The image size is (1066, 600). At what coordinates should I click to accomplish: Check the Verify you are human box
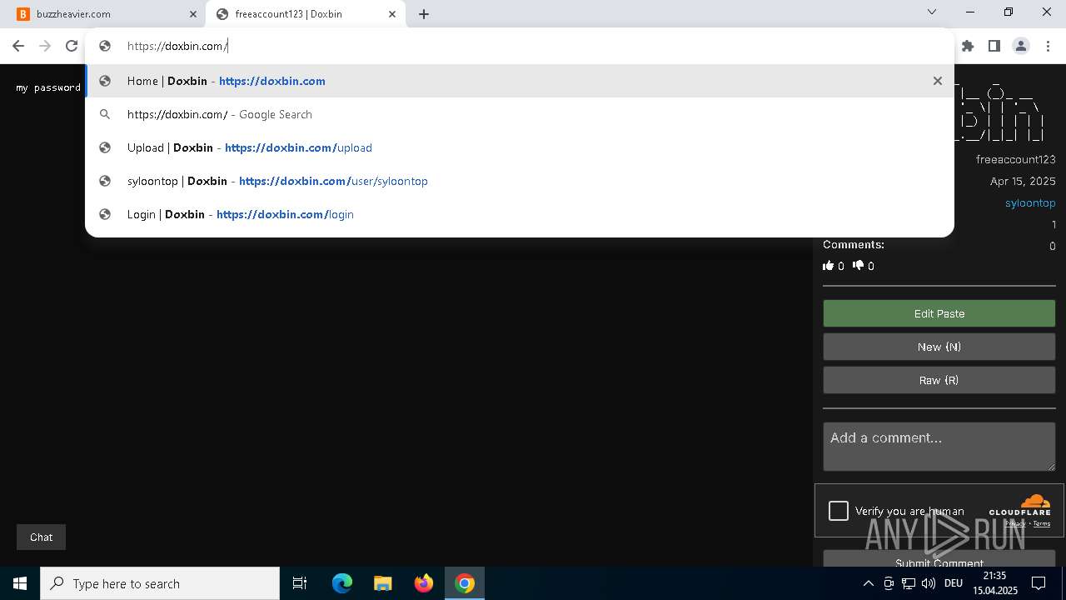coord(839,511)
